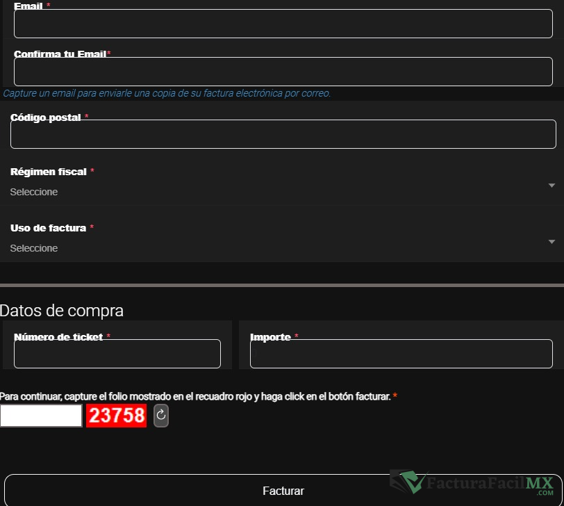Refresh the captcha folio code
The width and height of the screenshot is (564, 506).
tap(161, 416)
